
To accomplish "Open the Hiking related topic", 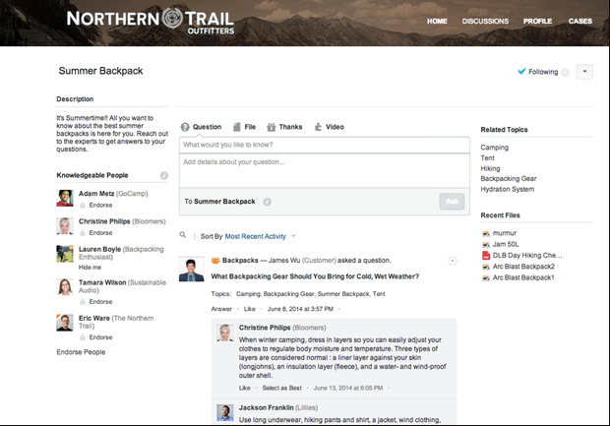I will 490,168.
